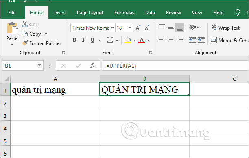Click the Cut scissors icon
The height and width of the screenshot is (158, 249).
pyautogui.click(x=25, y=24)
